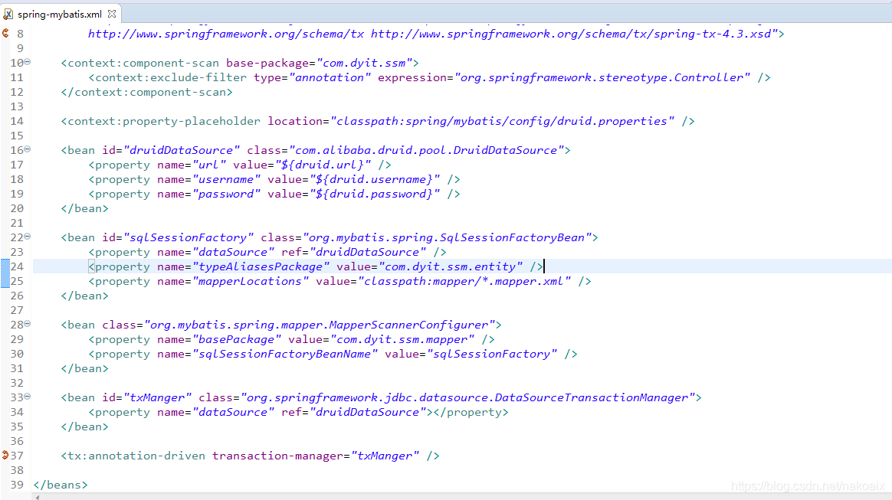
Task: Collapse the MapperScannerConfigurer bean at line 28
Action: tap(28, 324)
